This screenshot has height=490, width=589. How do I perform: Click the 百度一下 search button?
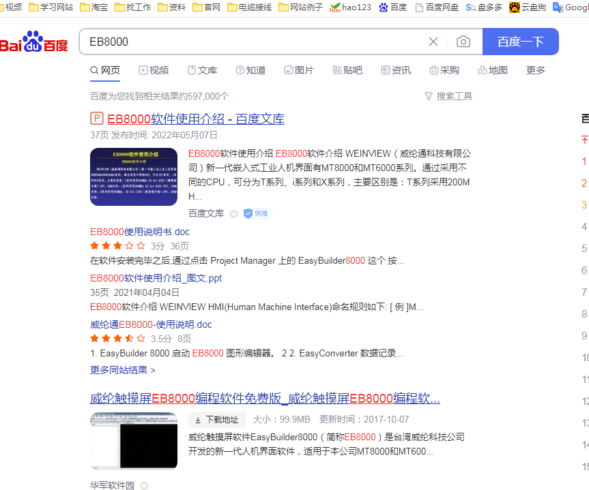pos(520,42)
